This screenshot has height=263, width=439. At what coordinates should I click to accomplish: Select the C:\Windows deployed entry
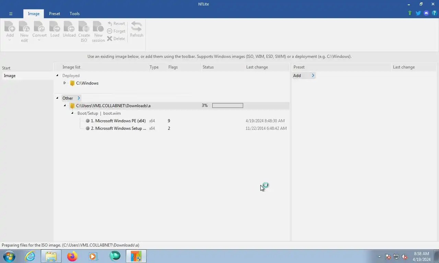(87, 83)
